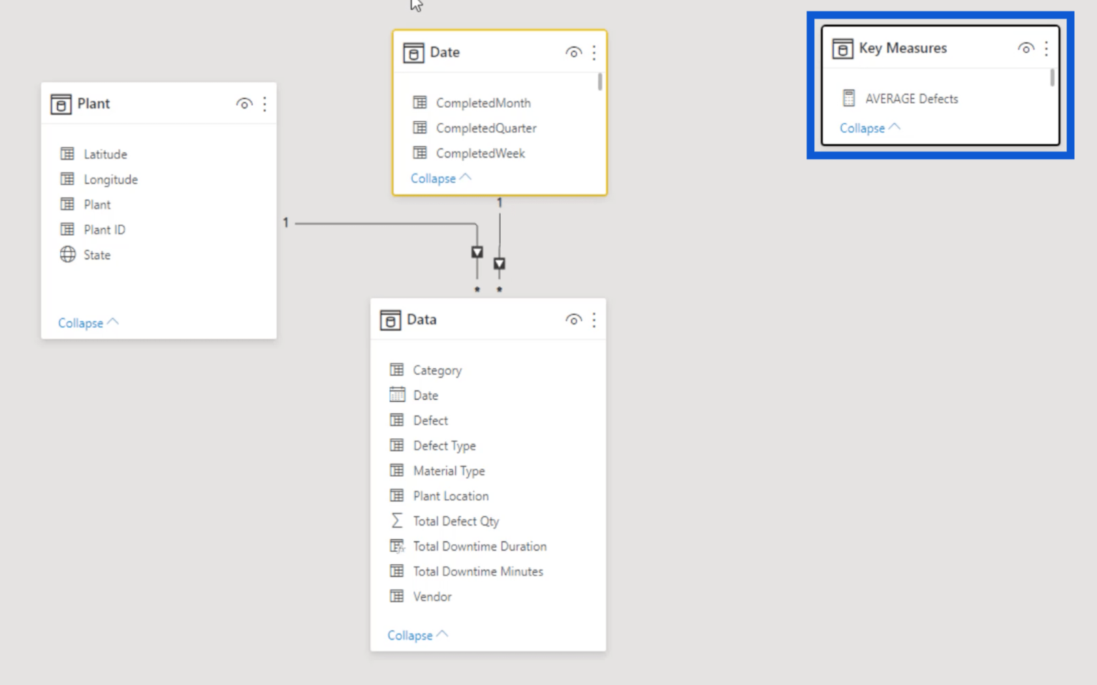Click the Total Defect Qty sigma icon
This screenshot has width=1097, height=685.
click(x=396, y=520)
